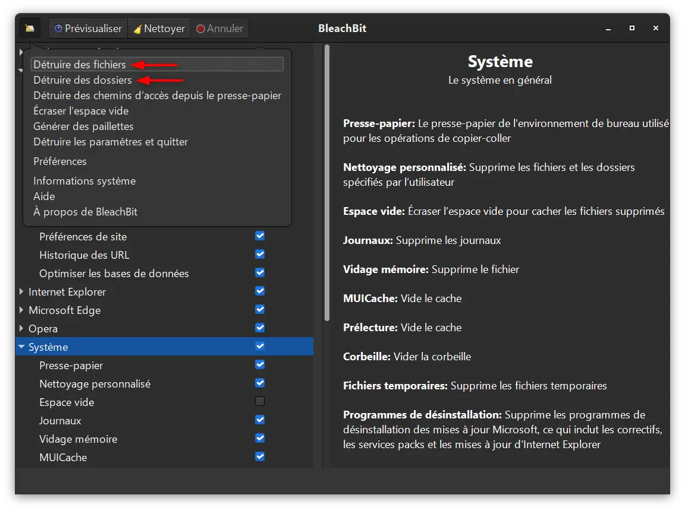
Task: Click the 'Corbeille: Vider la corbeille' text
Action: coord(407,357)
